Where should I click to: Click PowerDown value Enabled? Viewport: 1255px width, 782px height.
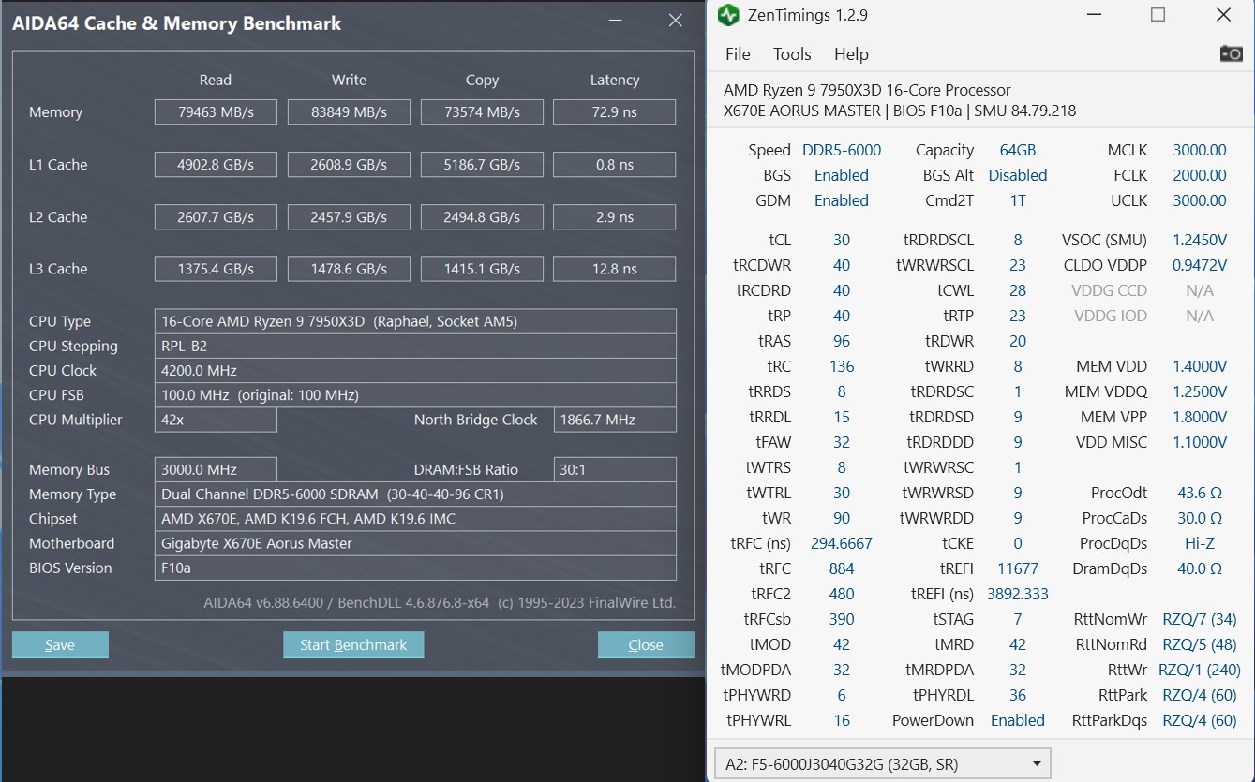tap(1018, 720)
